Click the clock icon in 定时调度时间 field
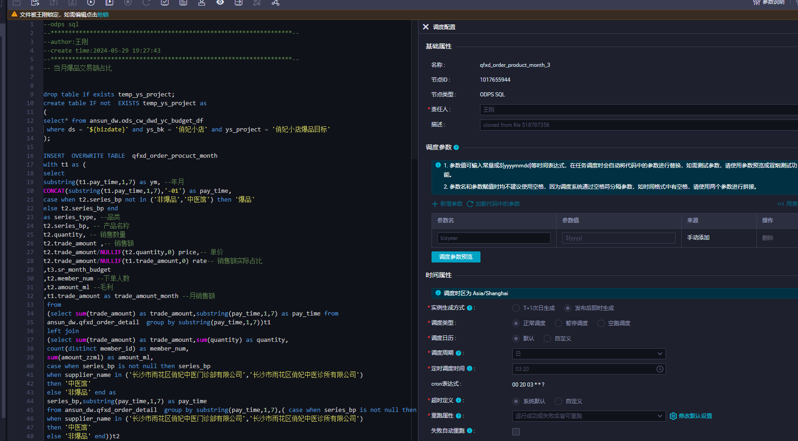 [x=660, y=369]
